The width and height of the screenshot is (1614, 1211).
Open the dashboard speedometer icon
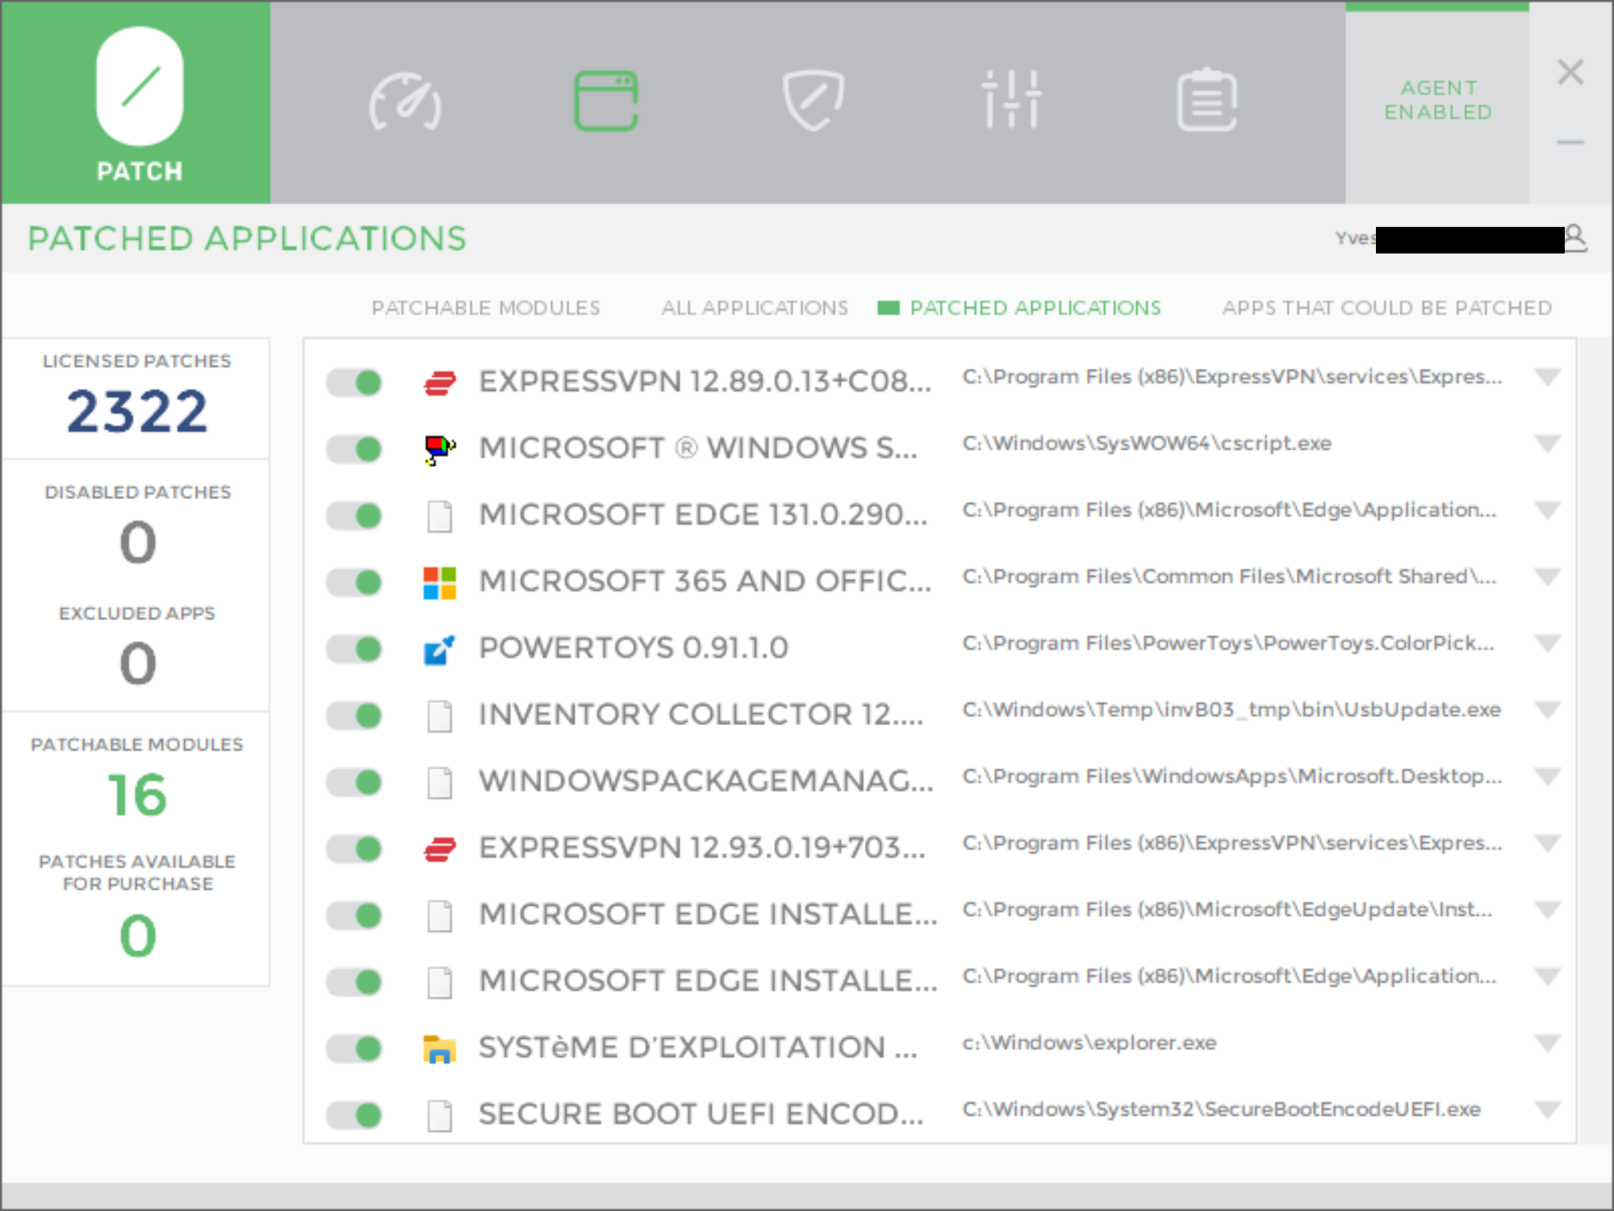(405, 102)
